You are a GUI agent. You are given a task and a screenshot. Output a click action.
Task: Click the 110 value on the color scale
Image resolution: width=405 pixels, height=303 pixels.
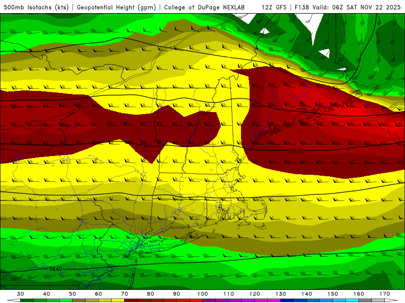click(x=229, y=294)
